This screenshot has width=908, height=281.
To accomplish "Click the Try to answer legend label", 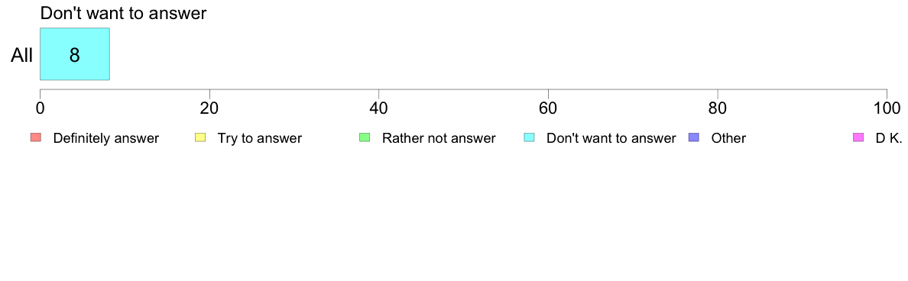I will click(x=259, y=138).
